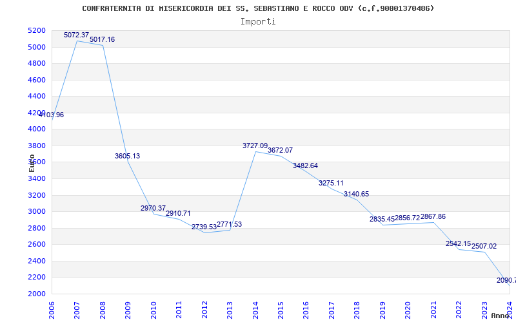Select the 2011 x-axis year
This screenshot has width=516, height=322.
pos(179,310)
